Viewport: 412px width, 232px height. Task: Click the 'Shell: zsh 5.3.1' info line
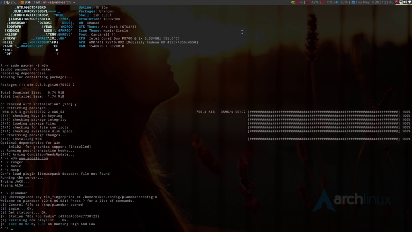[95, 15]
